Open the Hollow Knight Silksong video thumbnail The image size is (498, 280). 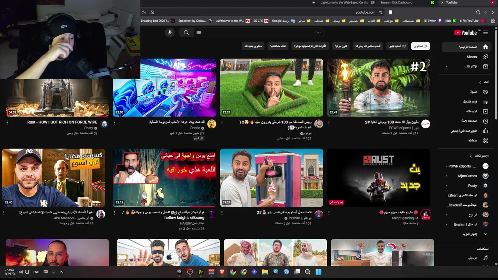pos(165,178)
